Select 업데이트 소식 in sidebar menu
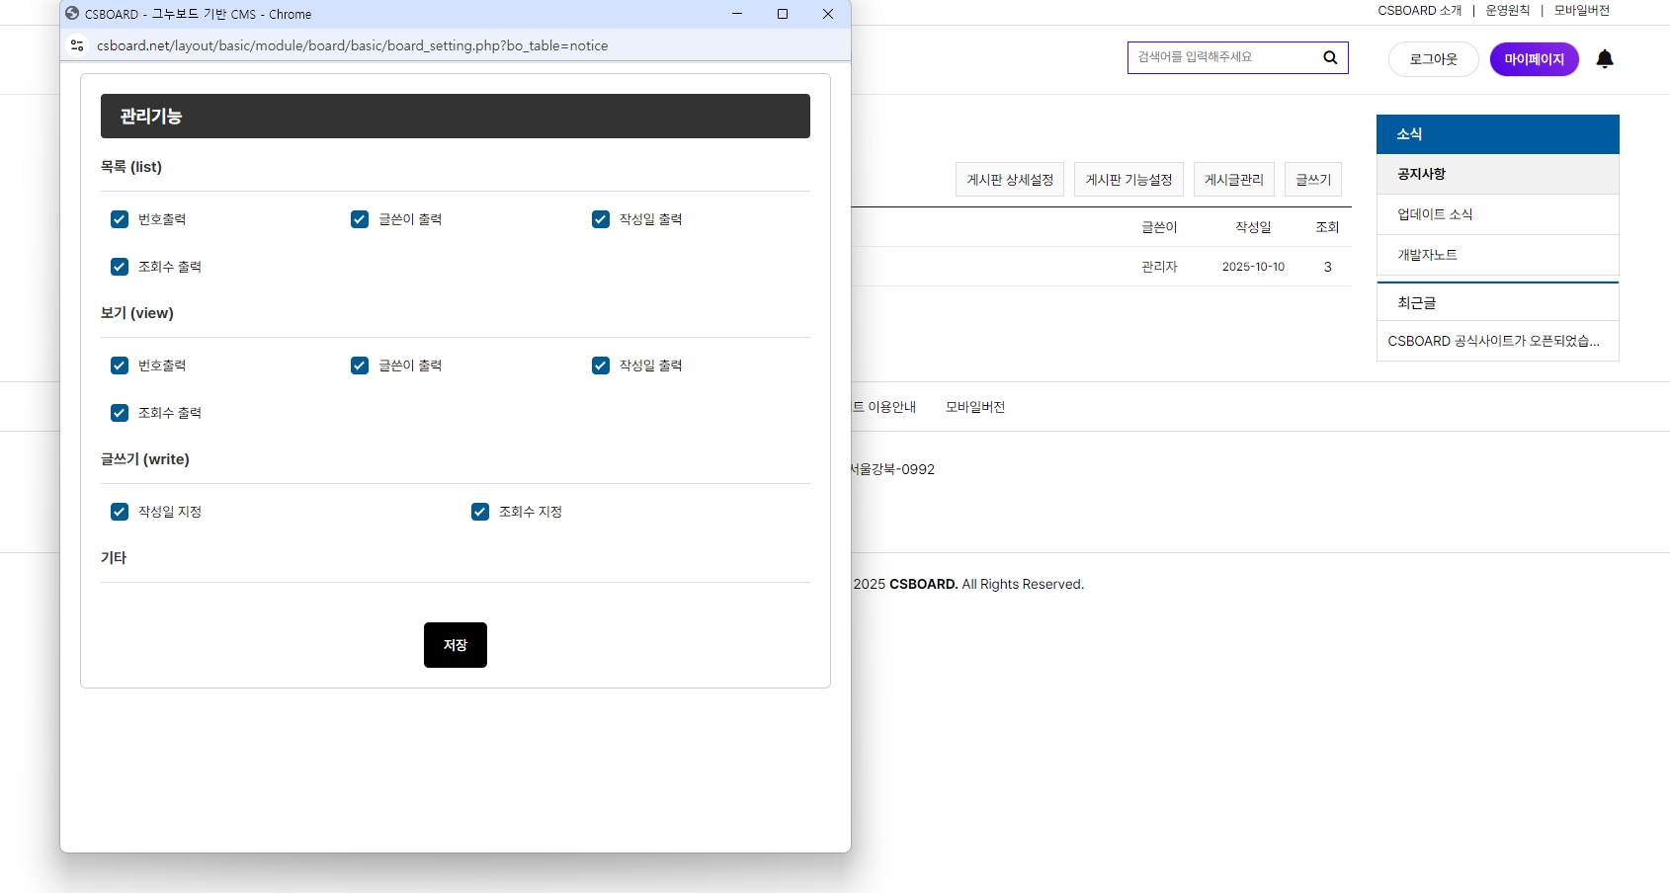 click(x=1435, y=214)
